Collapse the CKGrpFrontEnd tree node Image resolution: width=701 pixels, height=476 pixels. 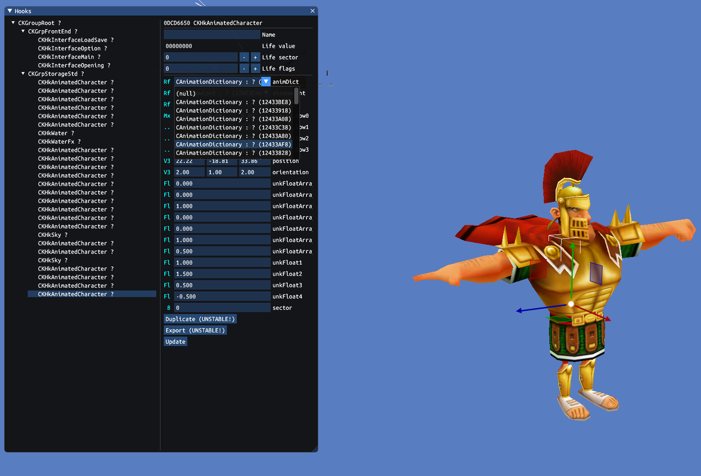coord(23,32)
